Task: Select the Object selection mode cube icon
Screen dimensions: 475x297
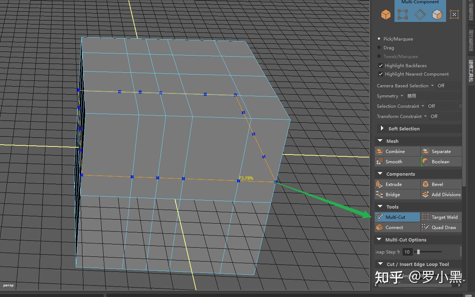Action: [x=386, y=15]
